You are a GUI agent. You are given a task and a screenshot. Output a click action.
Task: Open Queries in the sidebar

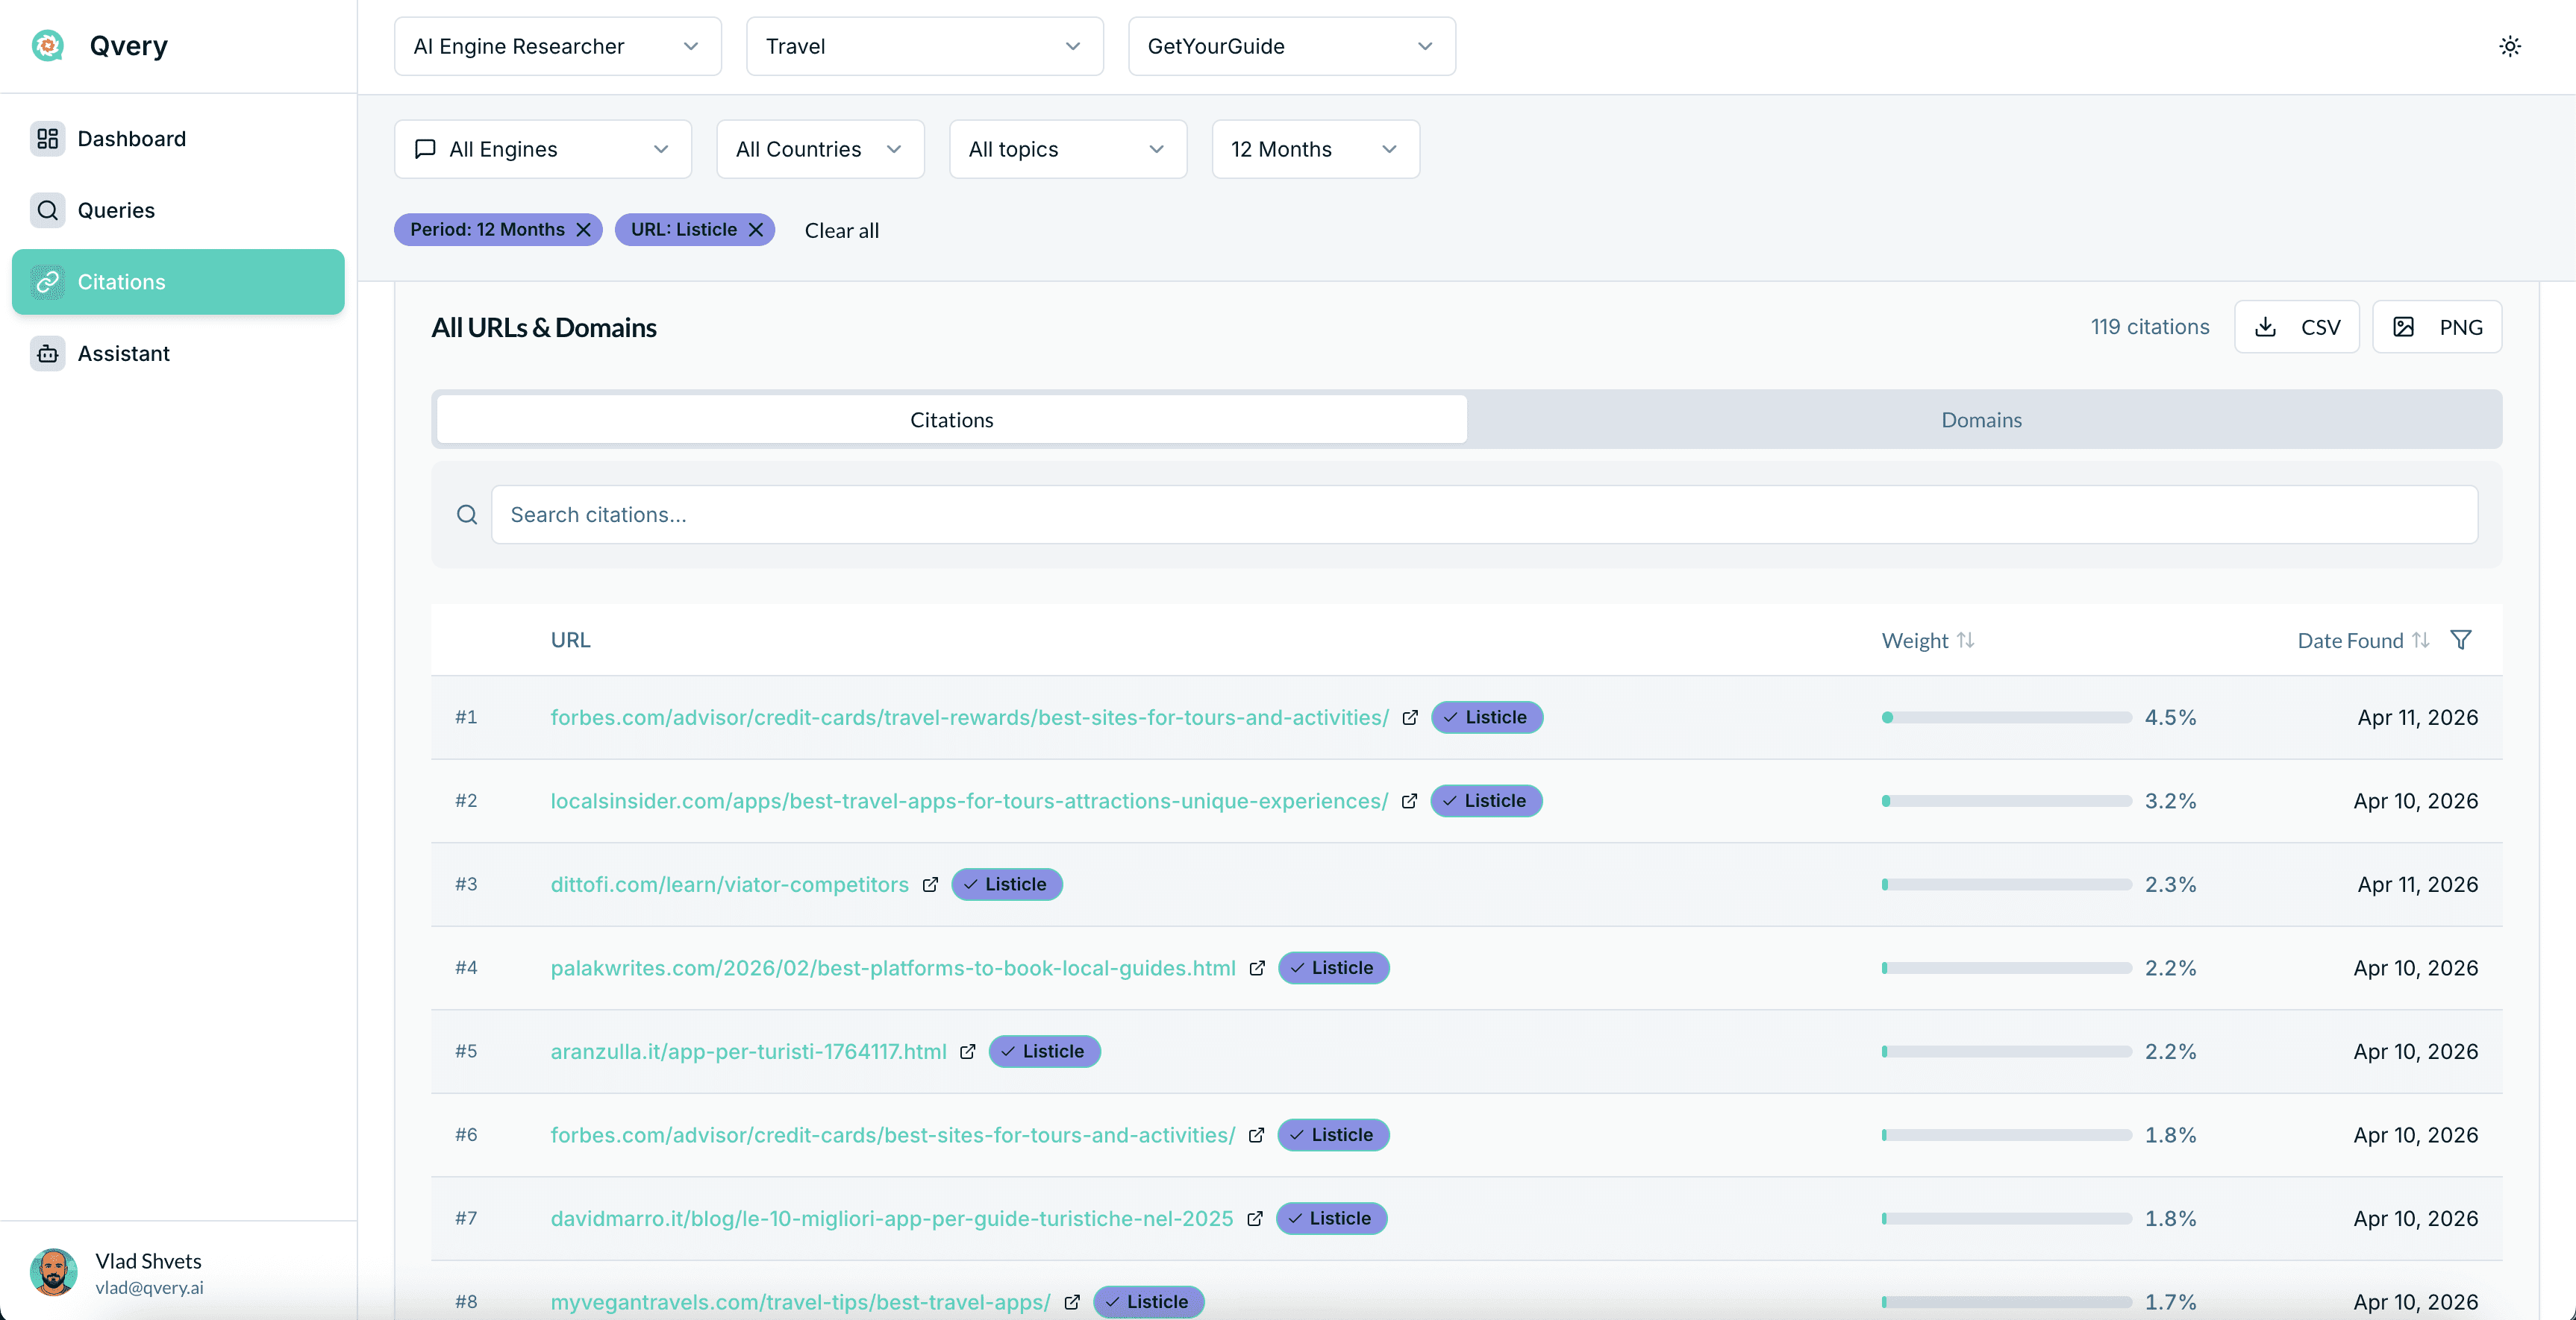[178, 210]
